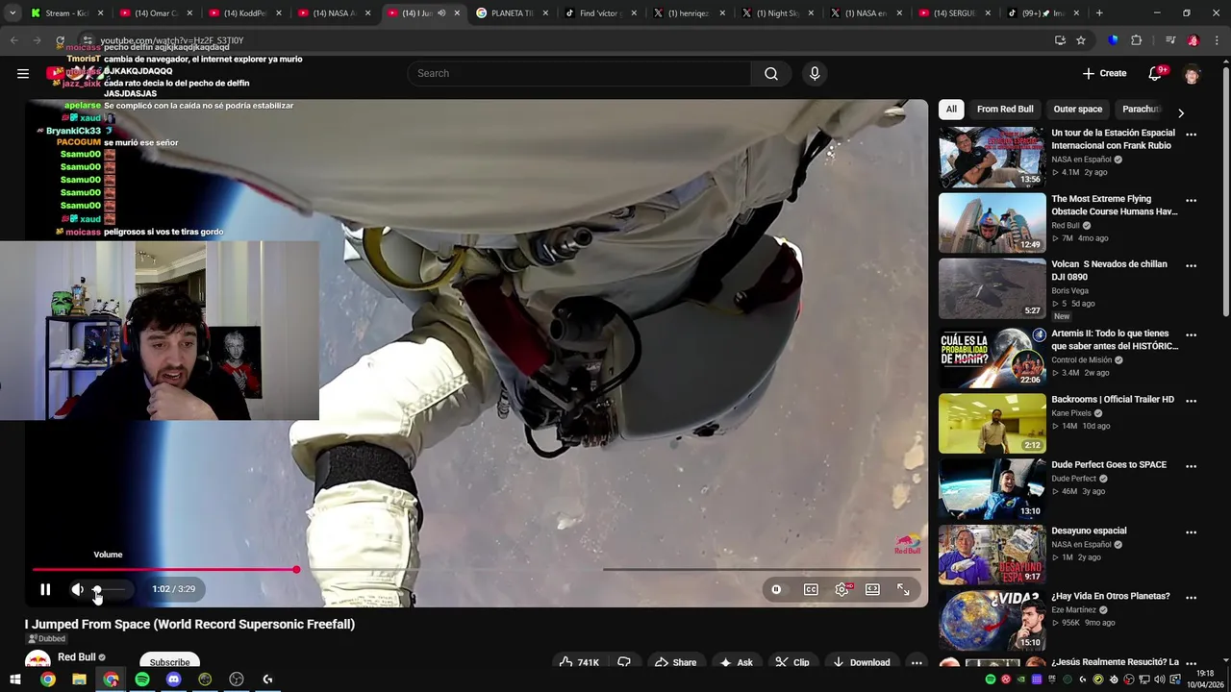Click the page vertical scrollbar
Screen dimensions: 1231x692
pos(1225,192)
